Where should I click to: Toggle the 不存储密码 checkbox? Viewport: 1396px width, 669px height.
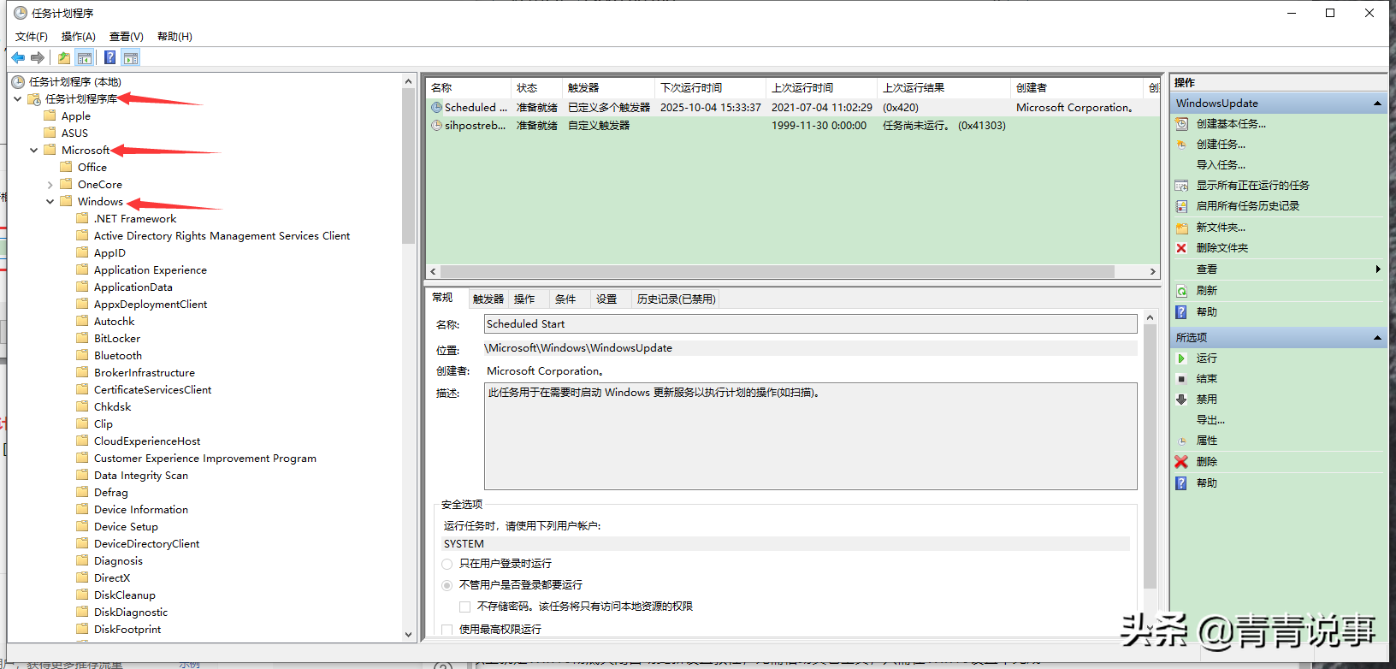[x=465, y=607]
